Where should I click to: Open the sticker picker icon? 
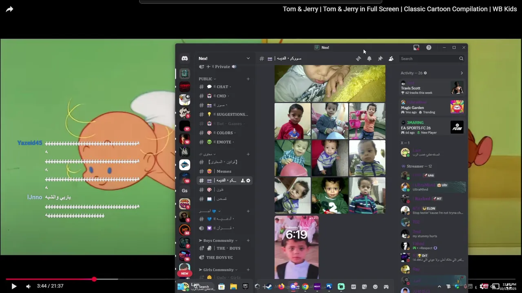[x=364, y=286]
